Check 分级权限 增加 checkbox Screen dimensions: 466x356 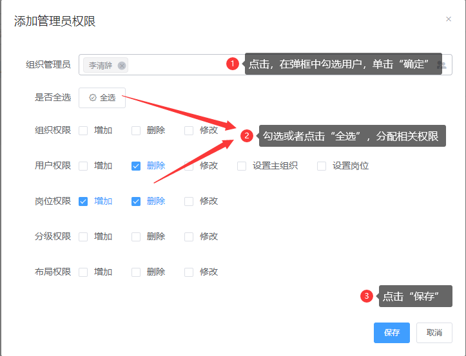click(83, 237)
